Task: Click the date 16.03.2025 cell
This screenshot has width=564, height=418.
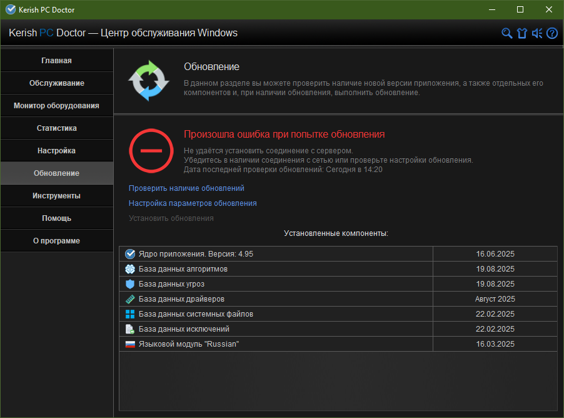Action: point(495,344)
